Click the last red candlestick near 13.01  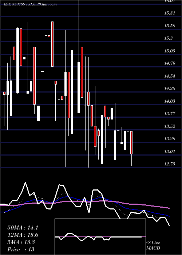(131, 142)
